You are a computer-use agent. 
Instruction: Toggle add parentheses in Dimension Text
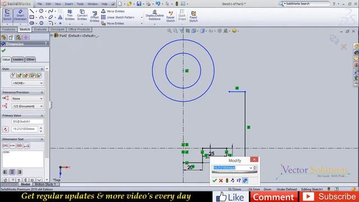coord(5,146)
